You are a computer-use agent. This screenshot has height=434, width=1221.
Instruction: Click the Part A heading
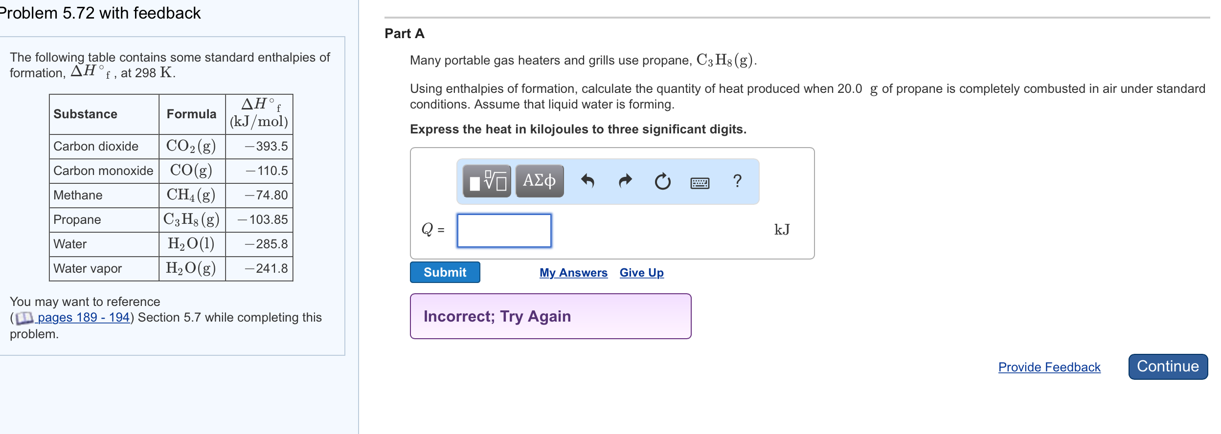(404, 34)
